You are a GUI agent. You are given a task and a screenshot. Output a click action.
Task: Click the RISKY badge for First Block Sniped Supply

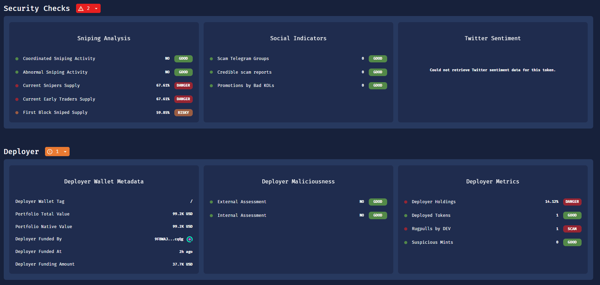point(183,112)
